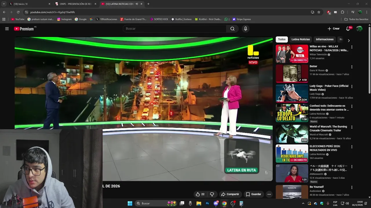
Task: Reload the current page
Action: (x=18, y=12)
